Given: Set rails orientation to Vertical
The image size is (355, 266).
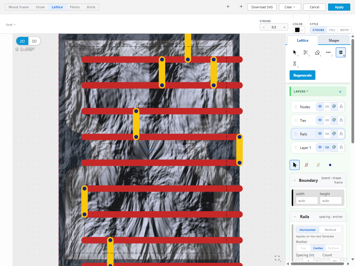Looking at the screenshot, I should pos(330,230).
